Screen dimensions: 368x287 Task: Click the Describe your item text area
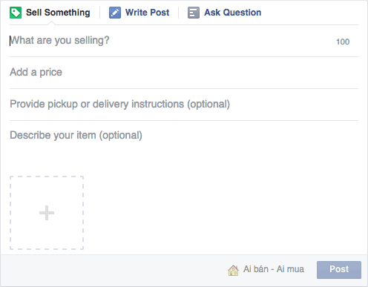(184, 146)
